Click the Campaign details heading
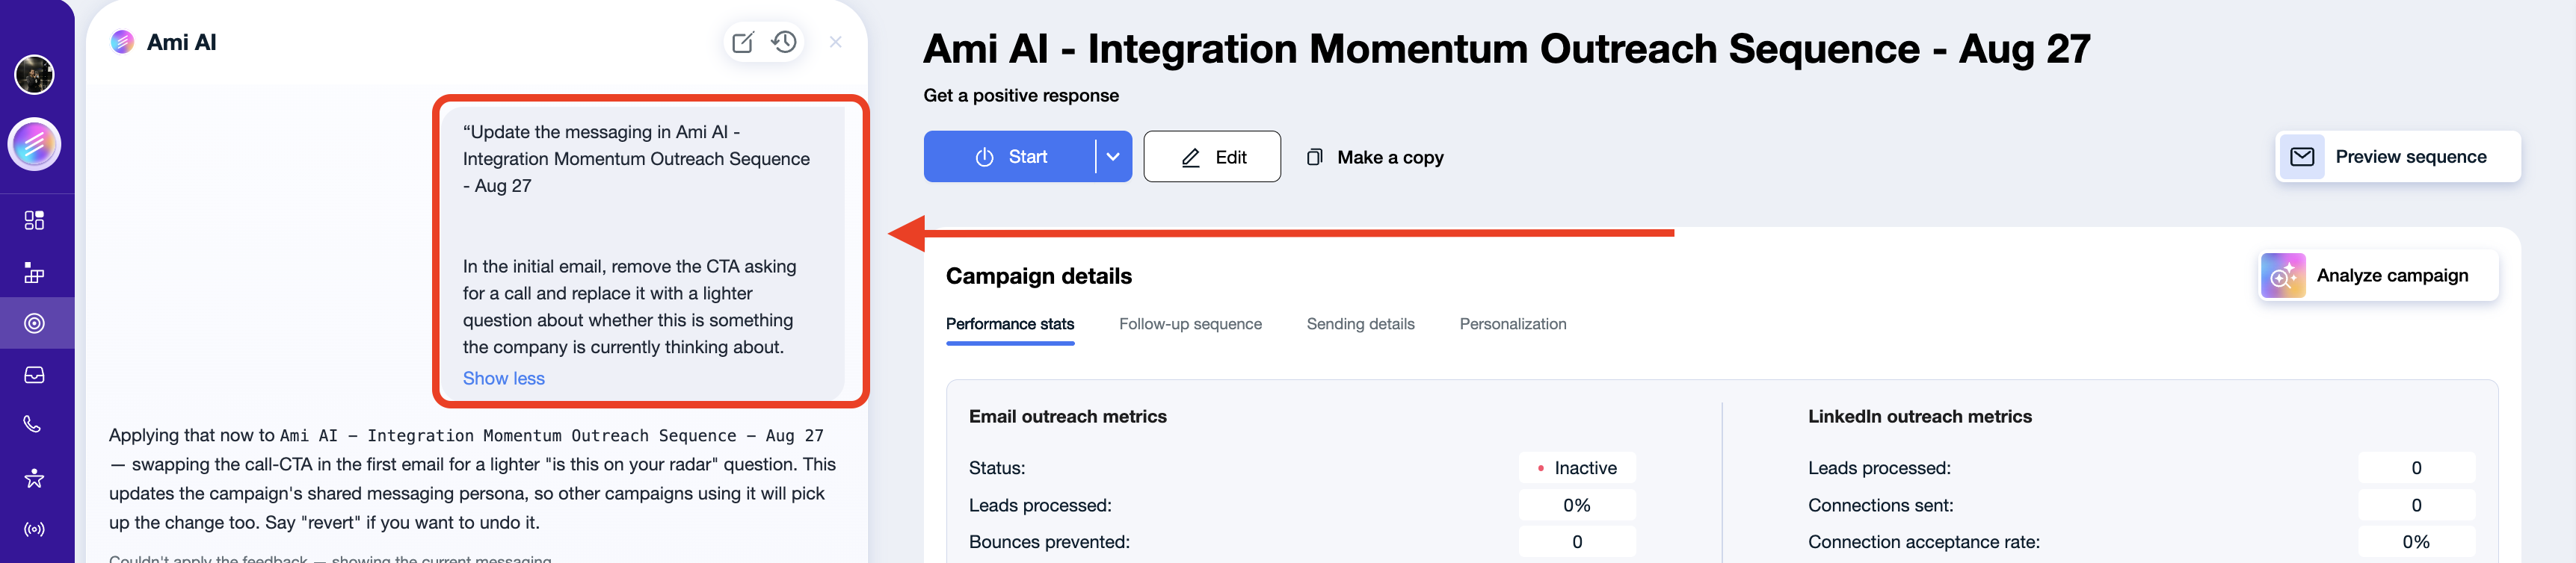This screenshot has width=2576, height=563. [x=1039, y=276]
